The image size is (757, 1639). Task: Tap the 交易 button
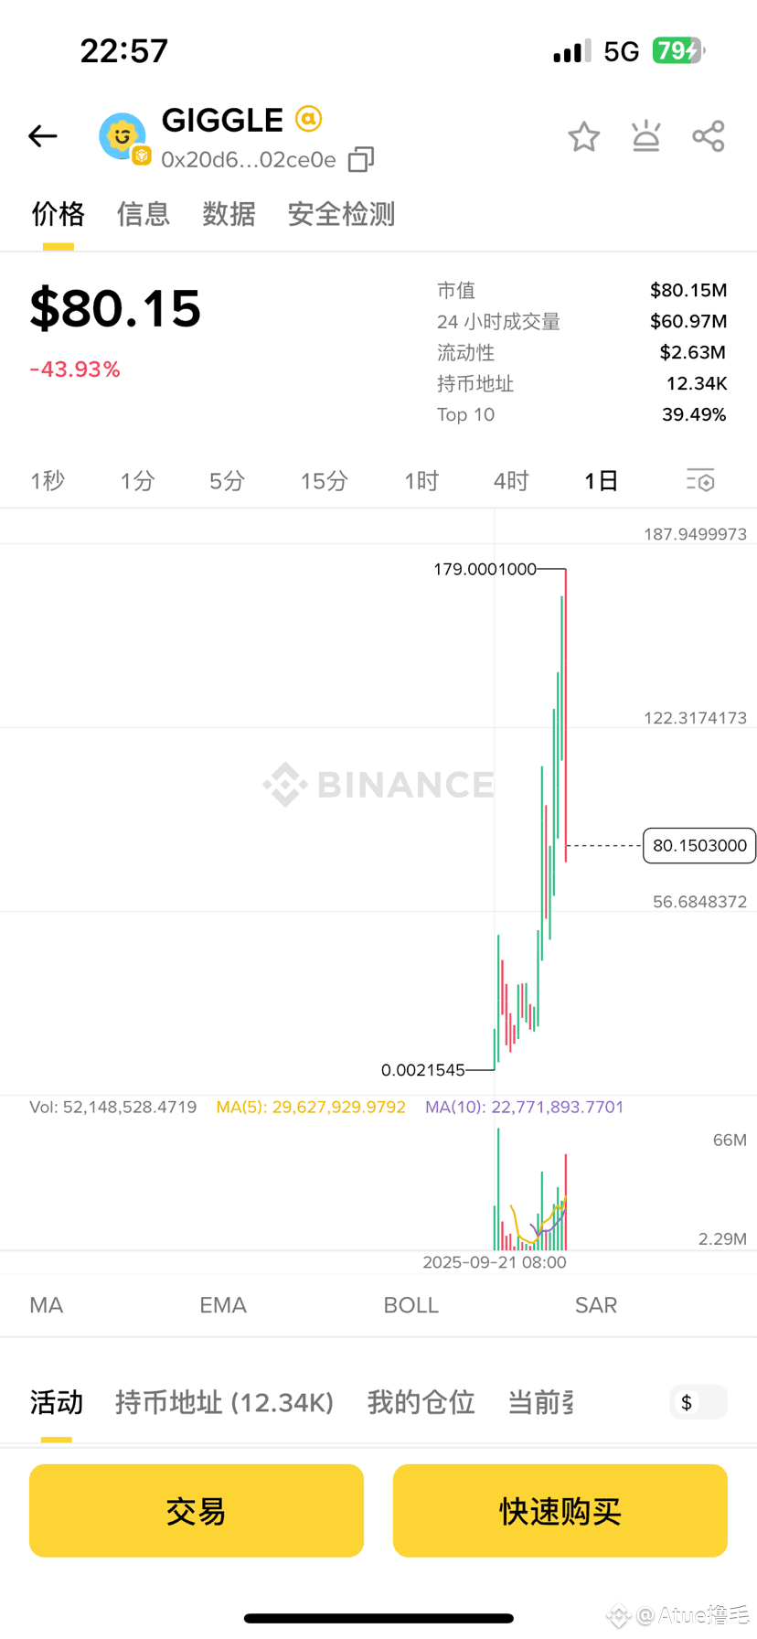coord(197,1511)
